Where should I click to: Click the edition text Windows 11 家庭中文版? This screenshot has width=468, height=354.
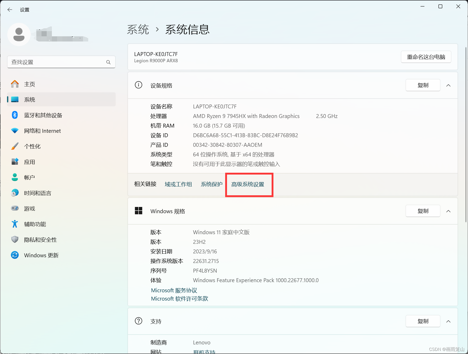coord(221,232)
